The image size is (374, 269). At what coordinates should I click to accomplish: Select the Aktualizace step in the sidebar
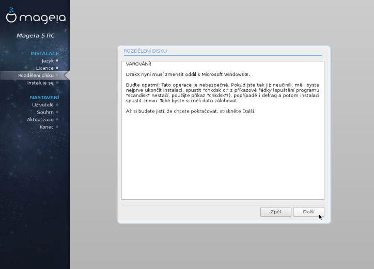pos(40,119)
